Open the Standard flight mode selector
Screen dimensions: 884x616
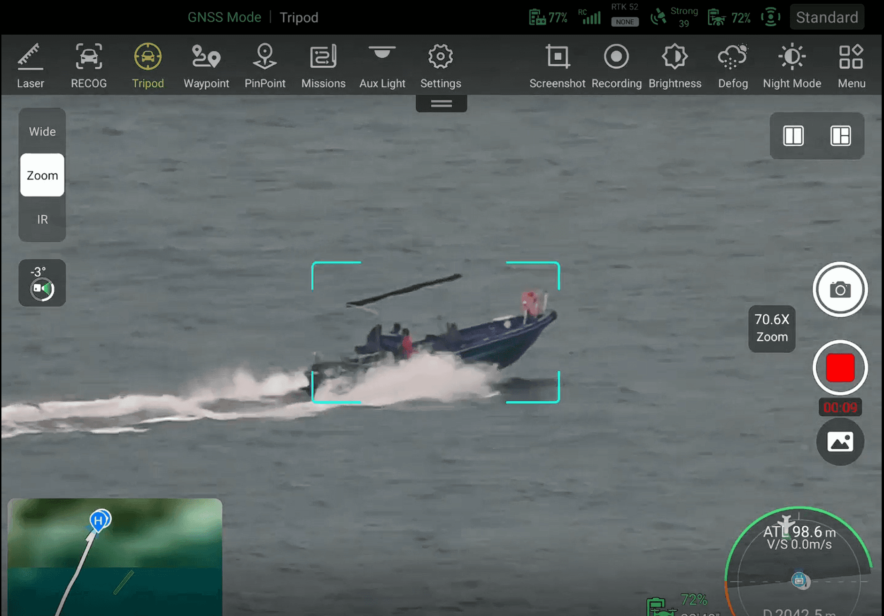tap(827, 17)
